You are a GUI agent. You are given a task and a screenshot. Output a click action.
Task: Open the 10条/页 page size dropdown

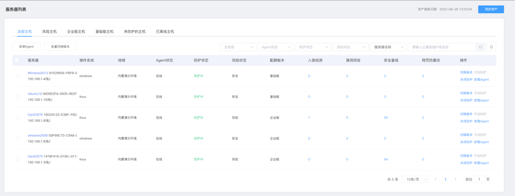coord(415,179)
